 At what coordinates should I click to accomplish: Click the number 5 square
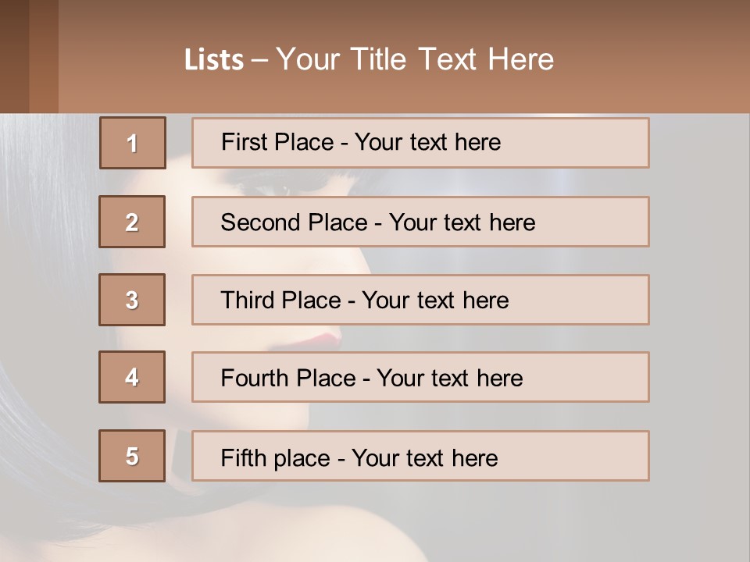(x=132, y=456)
